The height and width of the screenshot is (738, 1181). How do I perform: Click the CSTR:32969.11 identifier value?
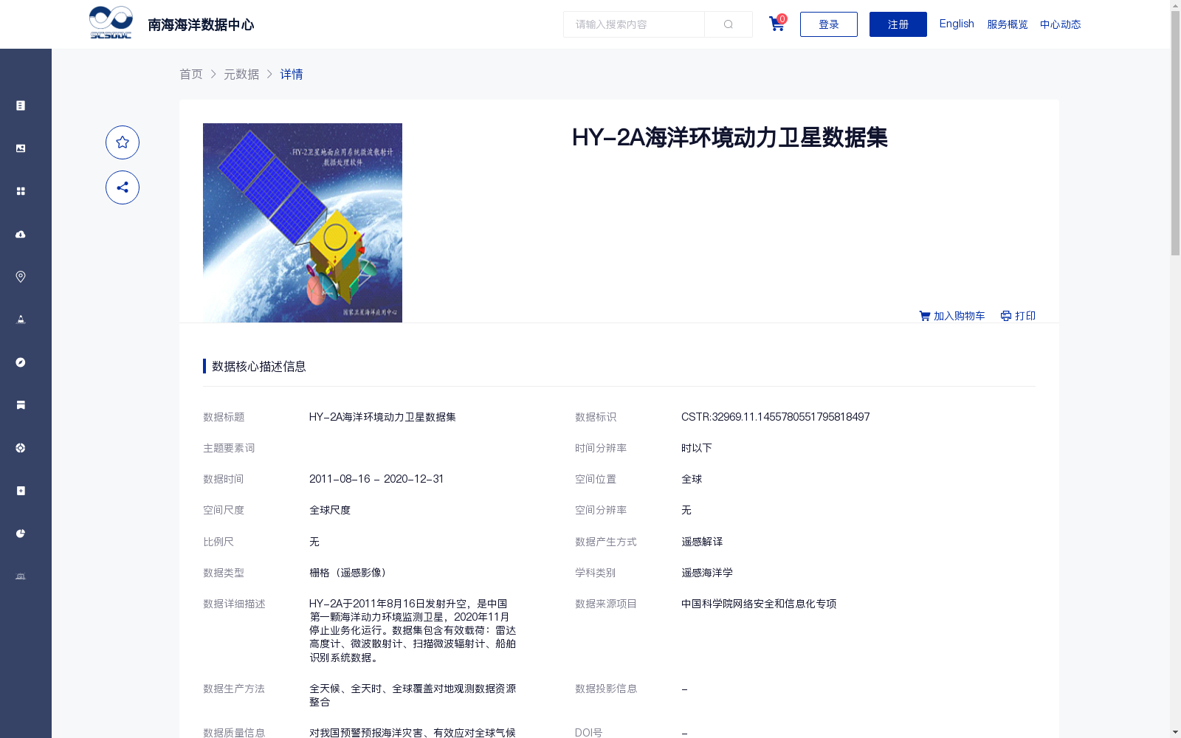click(775, 417)
